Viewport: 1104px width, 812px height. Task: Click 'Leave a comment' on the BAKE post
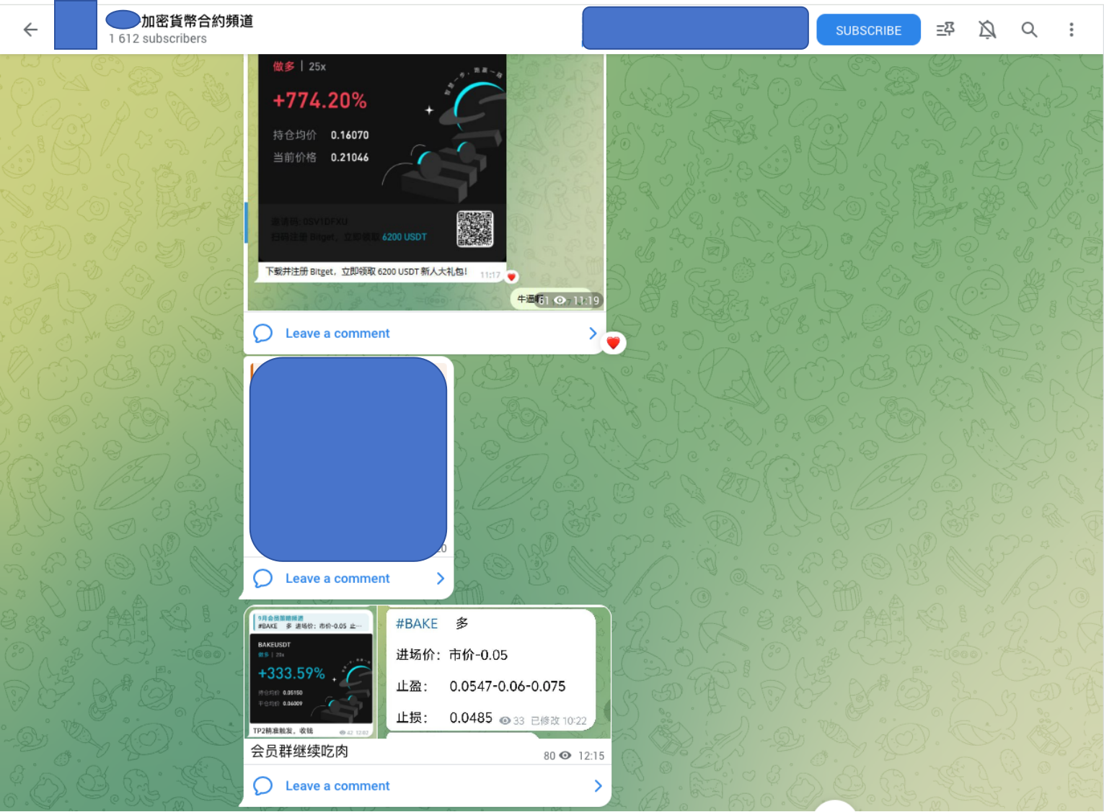point(337,786)
